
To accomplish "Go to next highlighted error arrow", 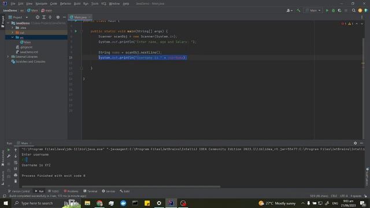I will 362,24.
